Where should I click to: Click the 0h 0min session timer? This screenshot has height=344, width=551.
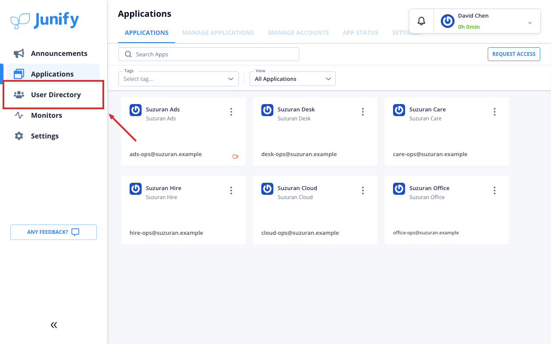[x=469, y=27]
